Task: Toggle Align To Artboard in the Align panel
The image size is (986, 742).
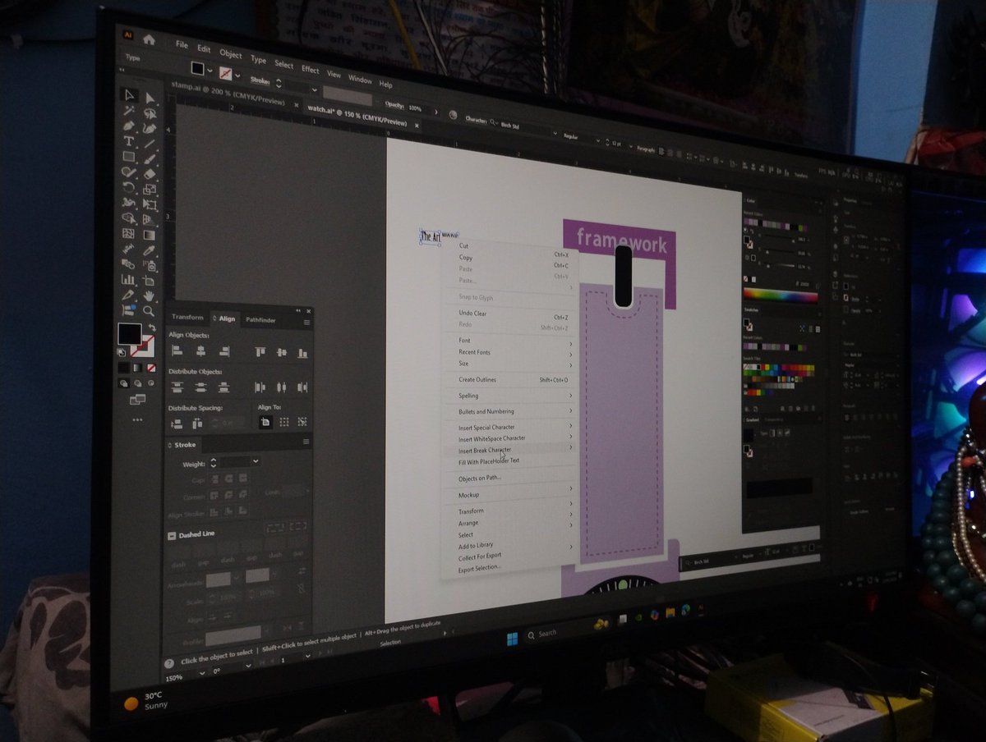Action: coord(265,422)
